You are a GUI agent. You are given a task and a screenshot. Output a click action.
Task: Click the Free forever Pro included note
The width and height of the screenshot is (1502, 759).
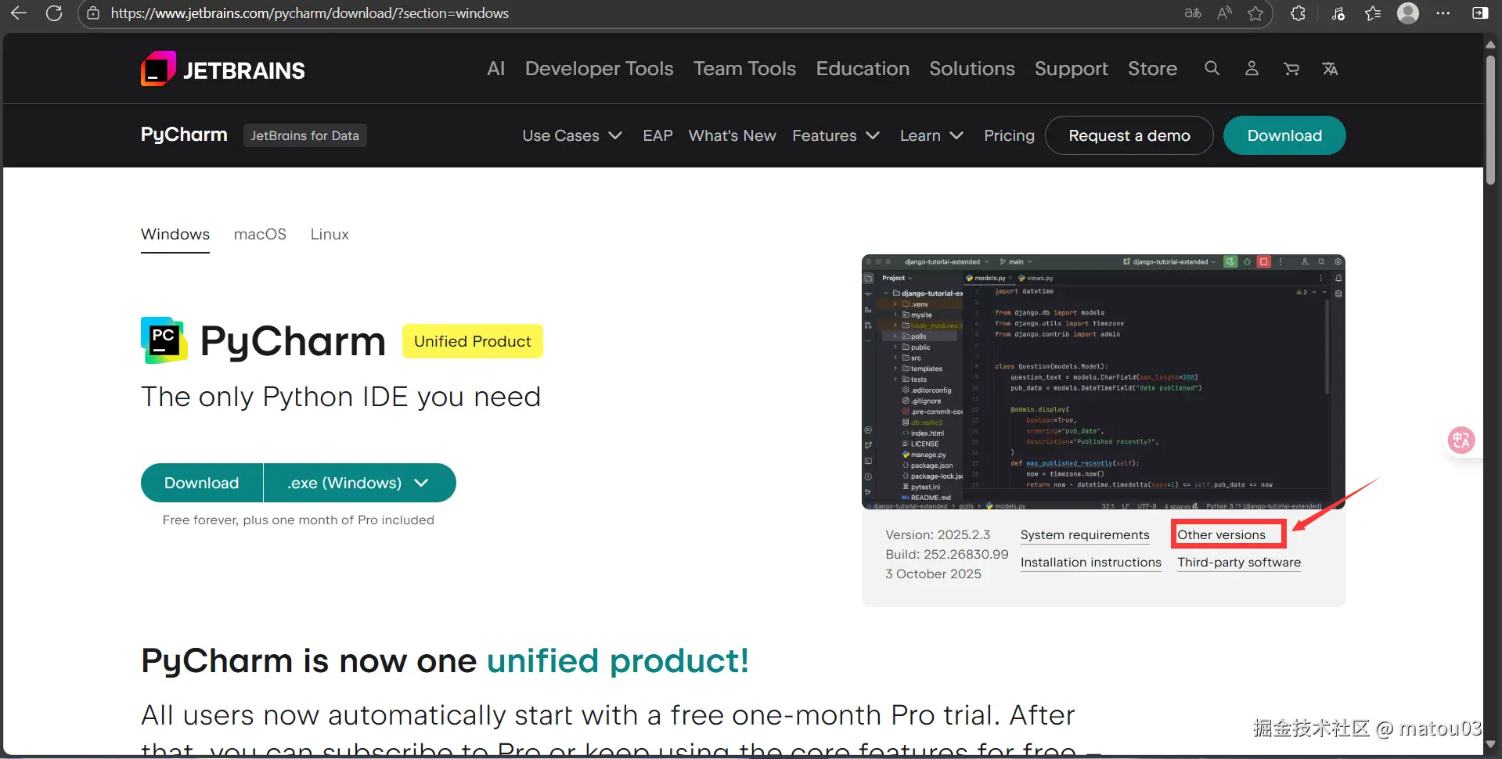(298, 520)
